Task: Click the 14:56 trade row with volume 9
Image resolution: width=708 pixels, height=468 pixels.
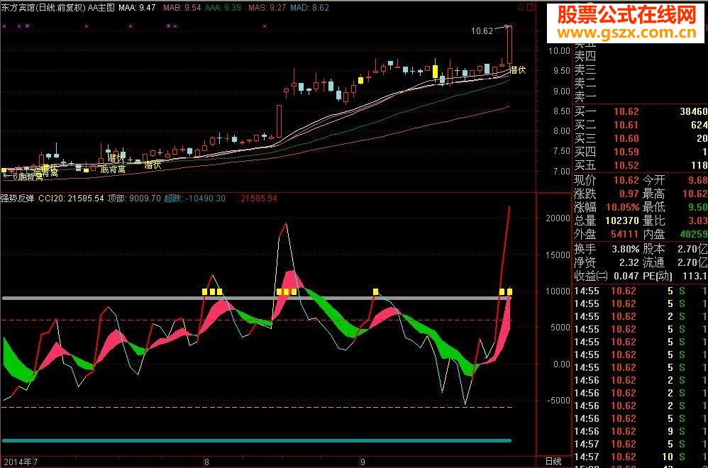Action: [641, 431]
